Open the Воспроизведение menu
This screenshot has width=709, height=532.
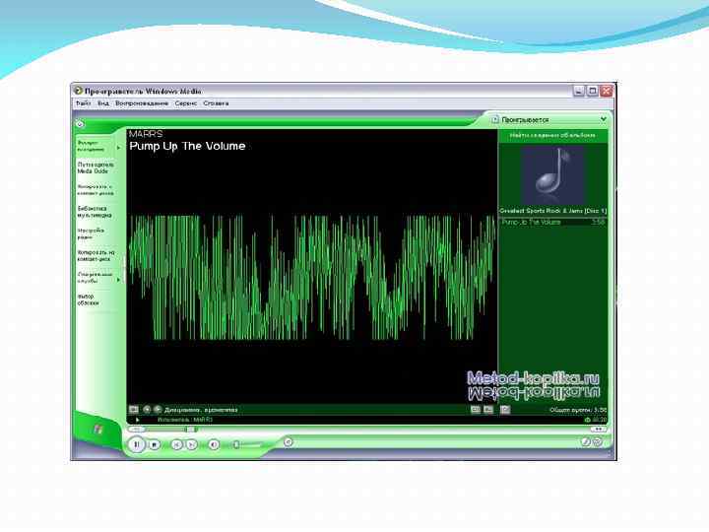point(142,103)
